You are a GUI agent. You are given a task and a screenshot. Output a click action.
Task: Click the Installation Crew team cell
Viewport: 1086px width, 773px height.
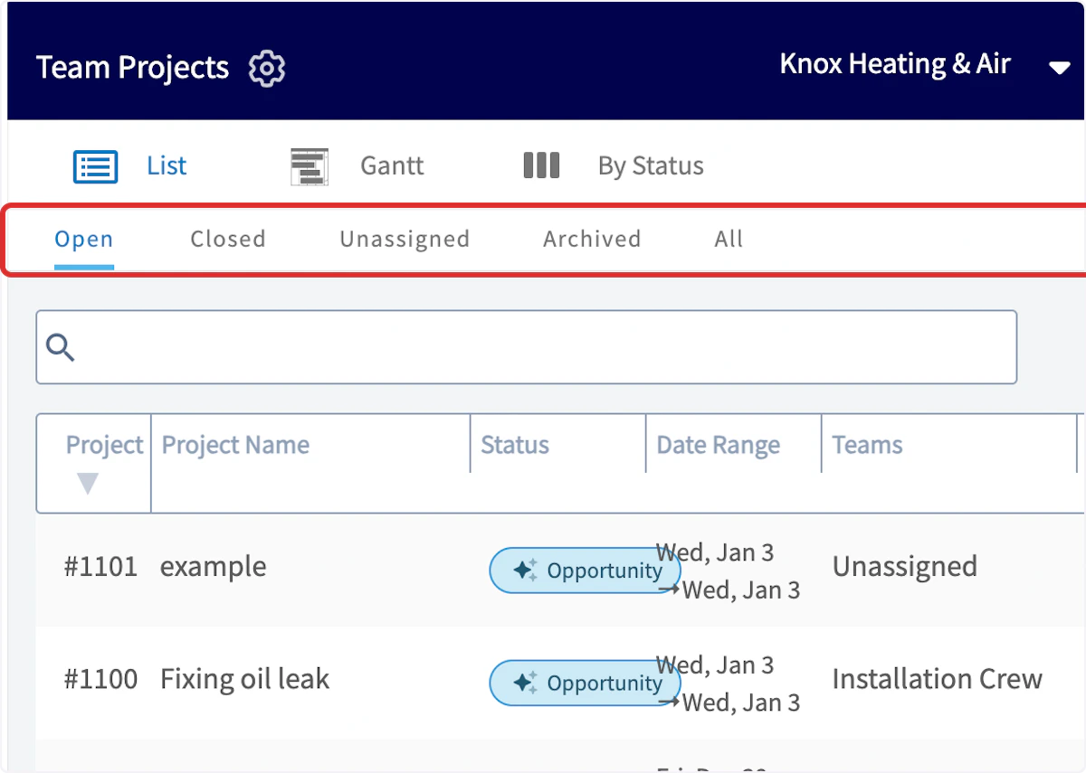938,679
